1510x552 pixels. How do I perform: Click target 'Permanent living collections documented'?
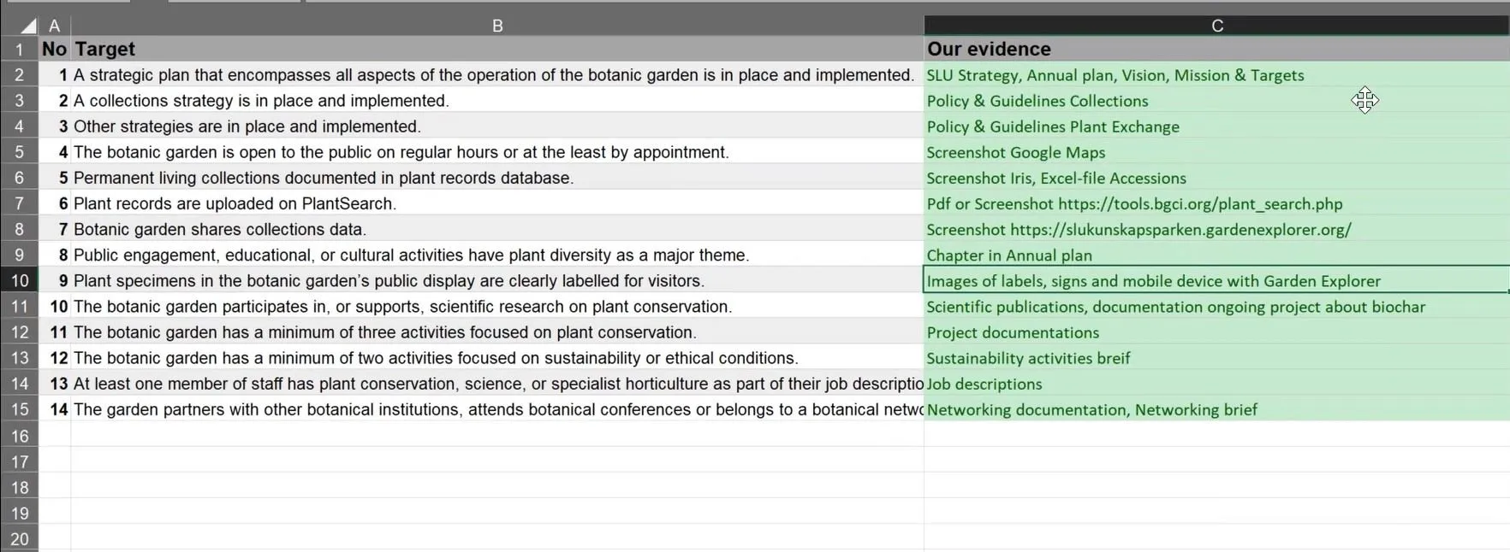(497, 178)
